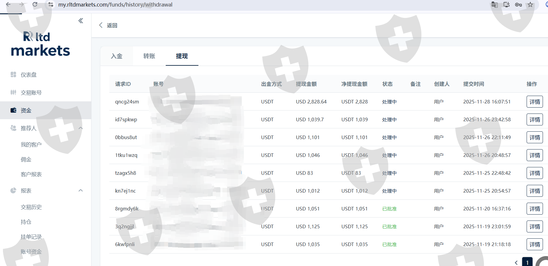The width and height of the screenshot is (548, 266).
Task: Open 详情 for request qncg24sm
Action: pyautogui.click(x=535, y=102)
